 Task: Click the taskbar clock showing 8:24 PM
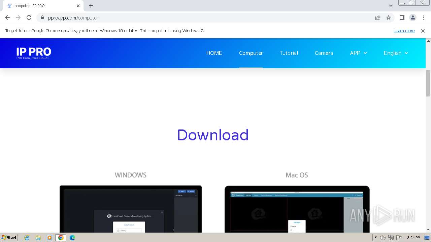click(x=413, y=238)
